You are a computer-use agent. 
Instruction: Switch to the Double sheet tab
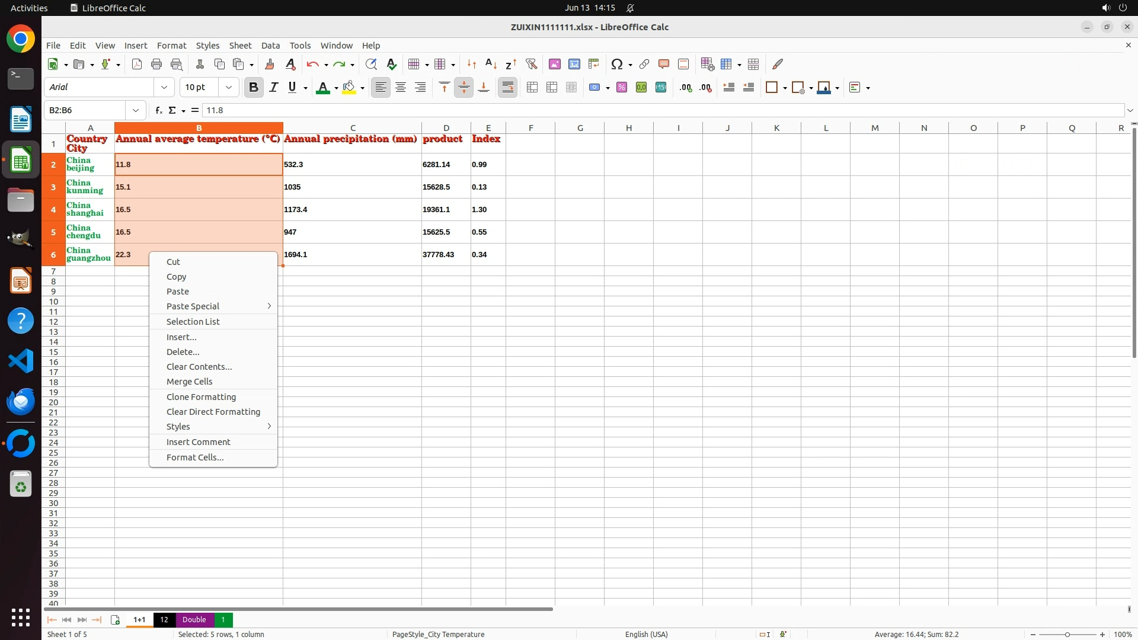(x=194, y=619)
